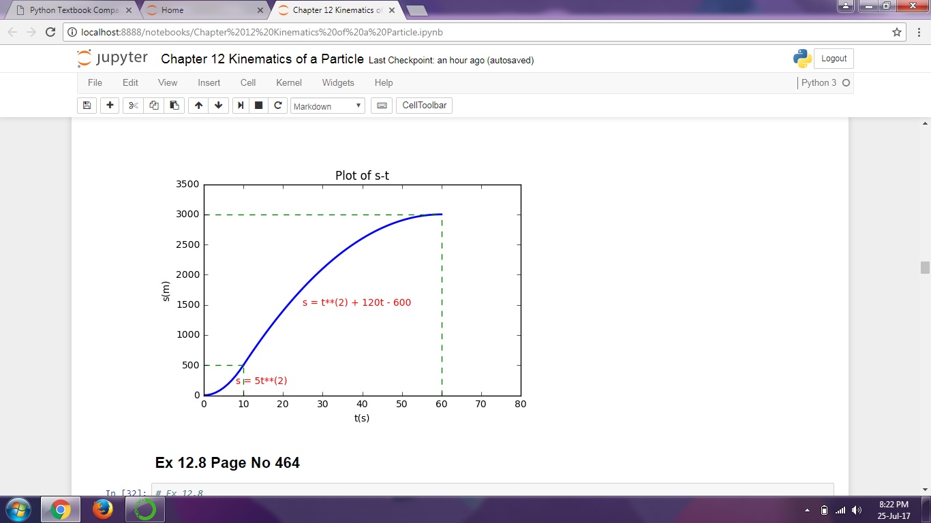Viewport: 931px width, 523px height.
Task: Insert cell below with plus icon
Action: (110, 106)
